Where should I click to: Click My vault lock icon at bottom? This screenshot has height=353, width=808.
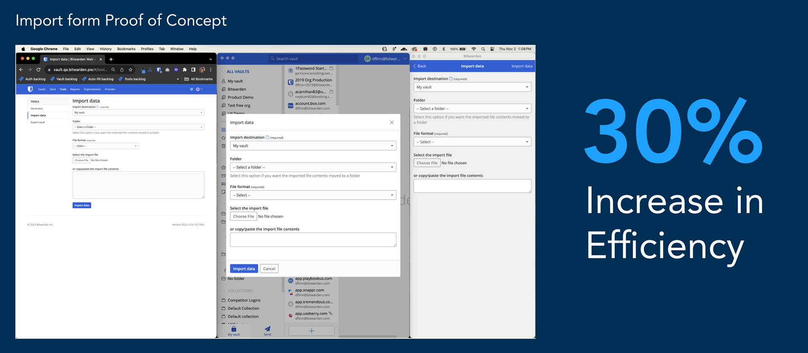234,329
